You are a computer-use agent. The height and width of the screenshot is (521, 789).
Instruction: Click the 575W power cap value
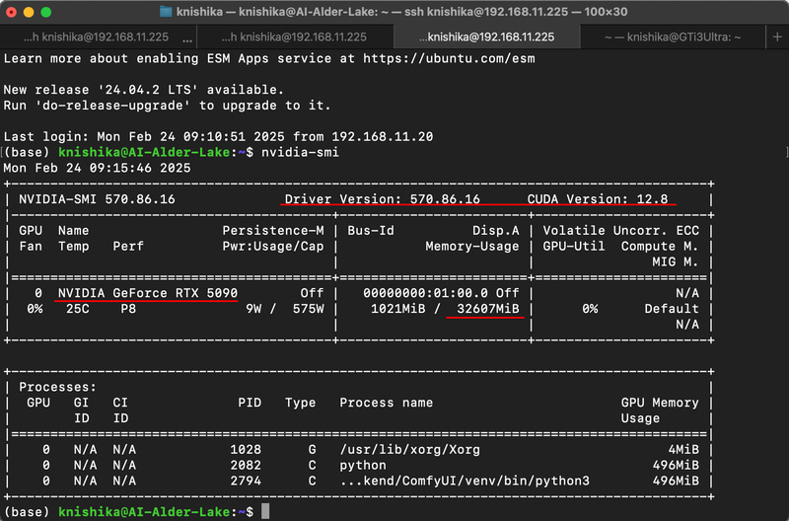(x=308, y=308)
